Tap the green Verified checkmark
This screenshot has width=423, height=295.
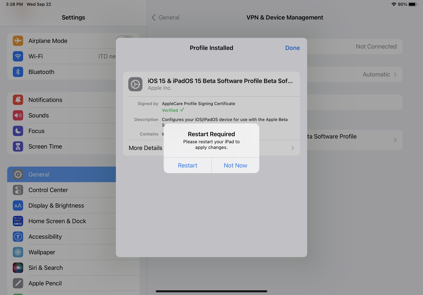182,110
